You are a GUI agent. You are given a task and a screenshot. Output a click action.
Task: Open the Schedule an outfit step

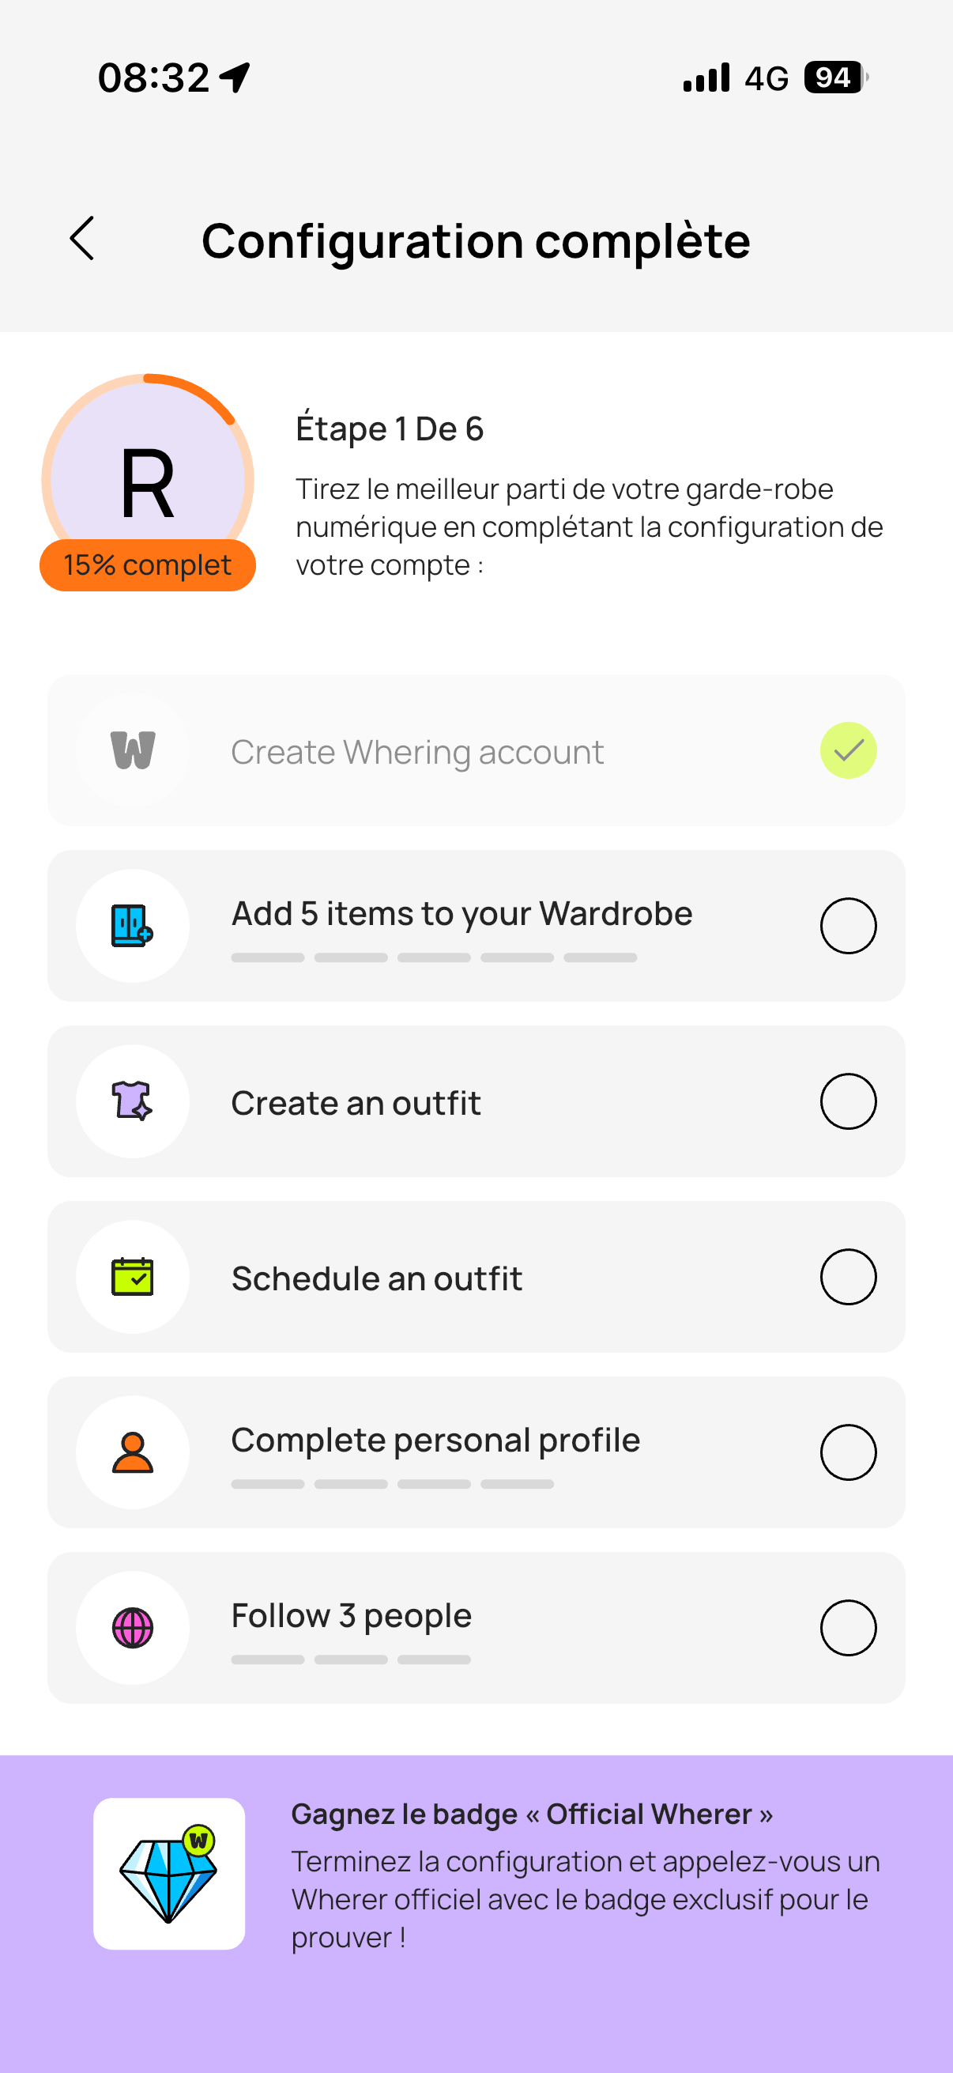(x=476, y=1277)
